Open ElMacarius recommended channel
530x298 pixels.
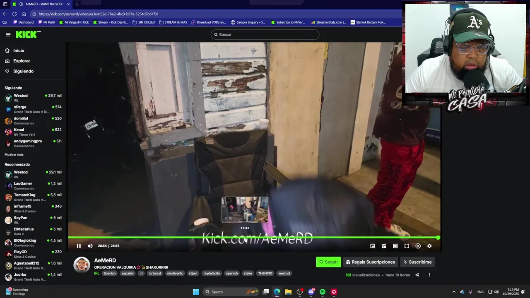pyautogui.click(x=33, y=231)
